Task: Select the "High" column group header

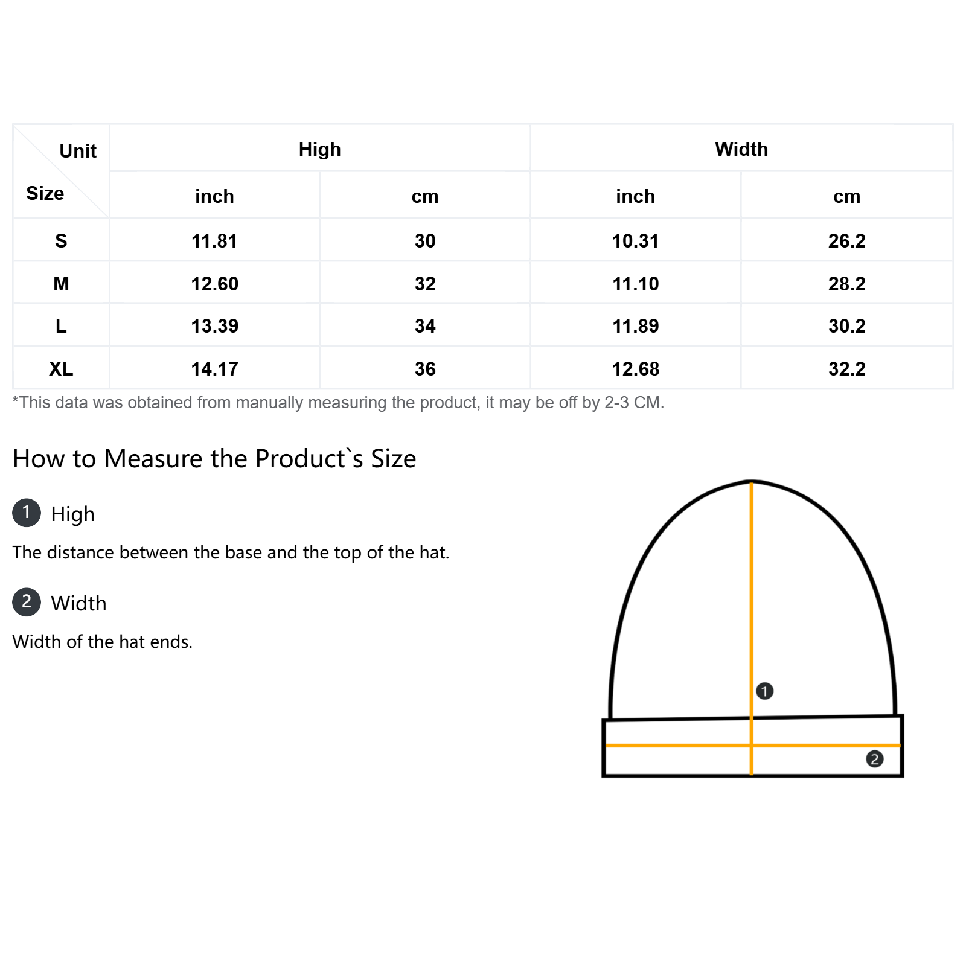Action: [319, 149]
